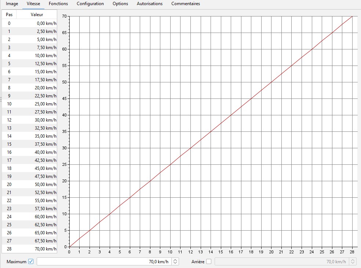
Task: Click the Valeur column header
Action: coord(37,15)
